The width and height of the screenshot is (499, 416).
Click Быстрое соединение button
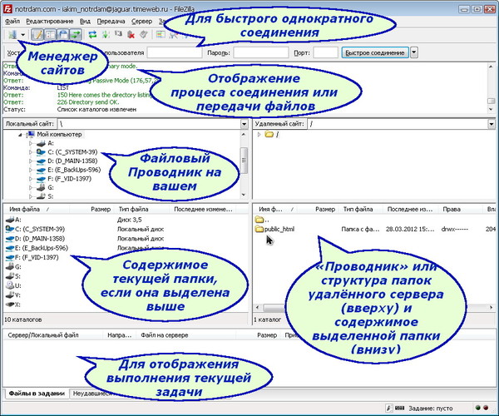pos(375,52)
